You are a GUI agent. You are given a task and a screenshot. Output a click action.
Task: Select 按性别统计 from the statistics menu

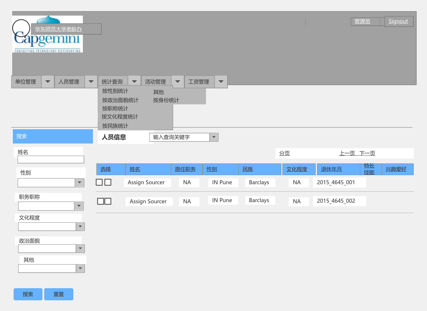[115, 91]
